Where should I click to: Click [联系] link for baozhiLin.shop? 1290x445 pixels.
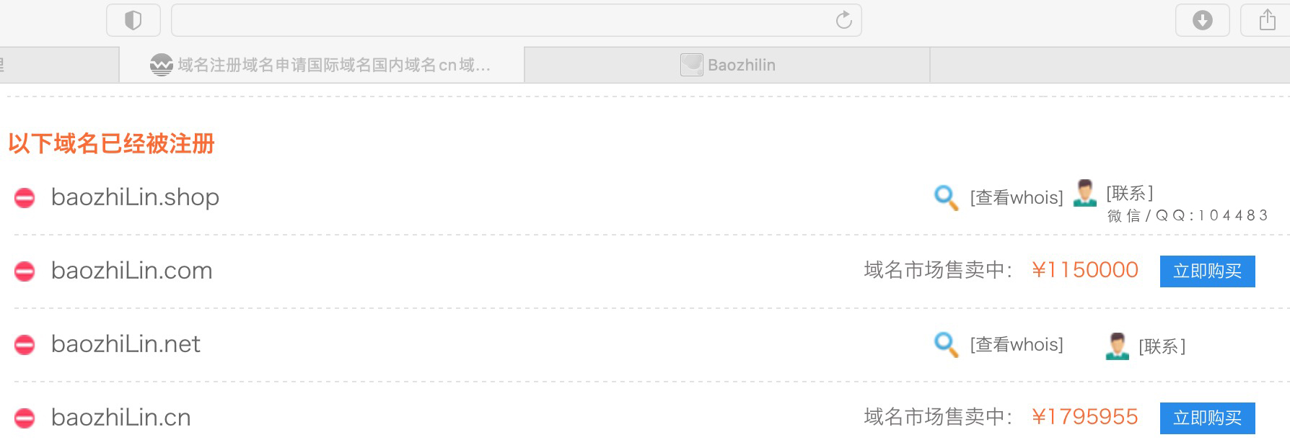1129,193
